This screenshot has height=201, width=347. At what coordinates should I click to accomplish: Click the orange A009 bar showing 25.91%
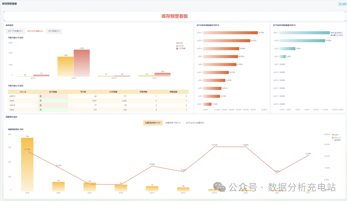212,88
